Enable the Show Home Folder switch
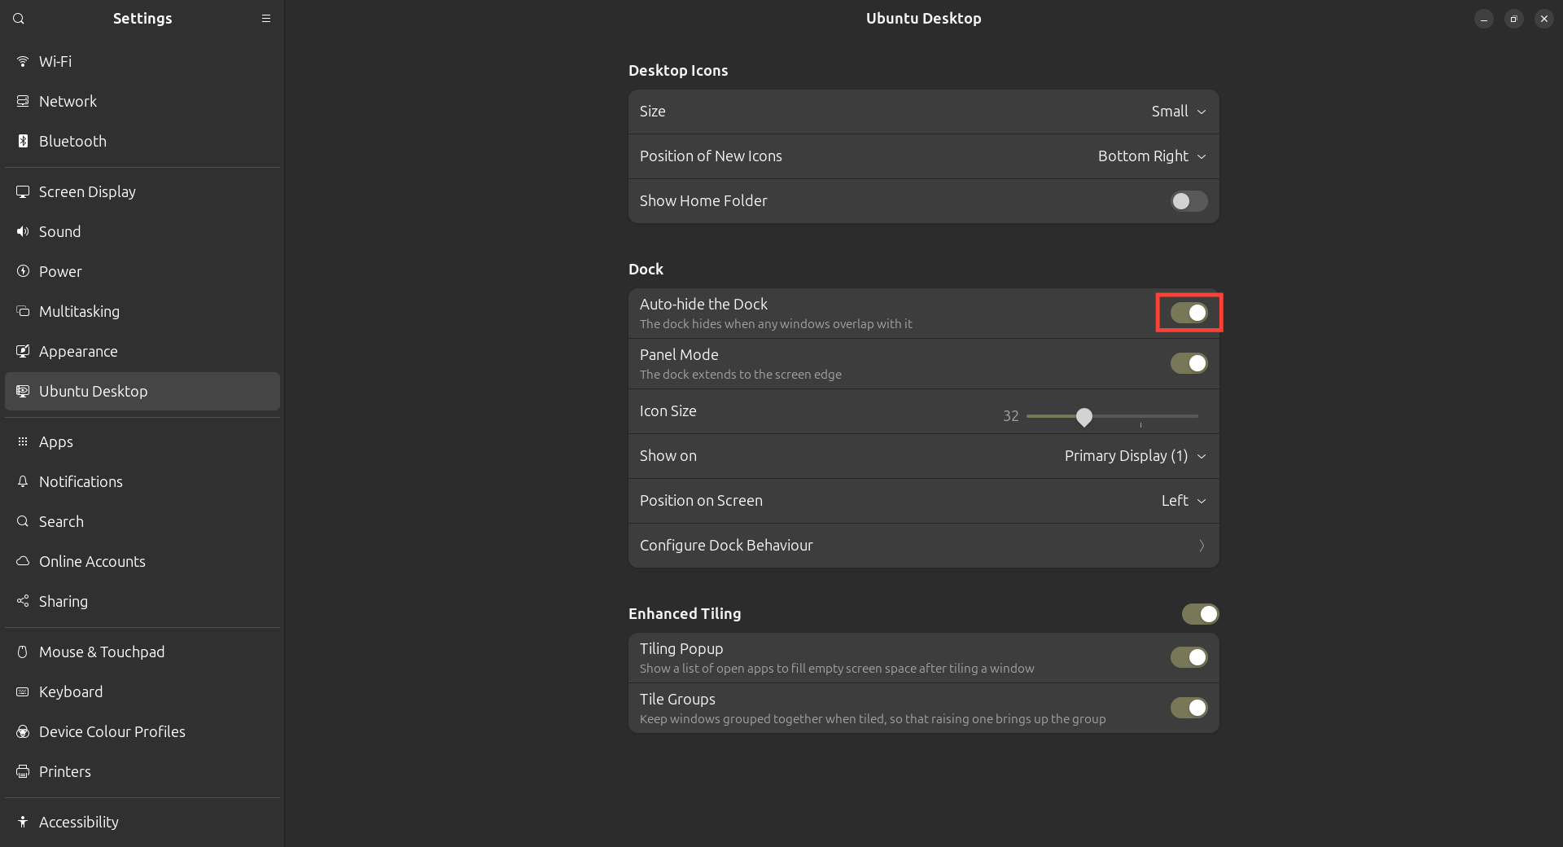The width and height of the screenshot is (1563, 847). tap(1189, 201)
